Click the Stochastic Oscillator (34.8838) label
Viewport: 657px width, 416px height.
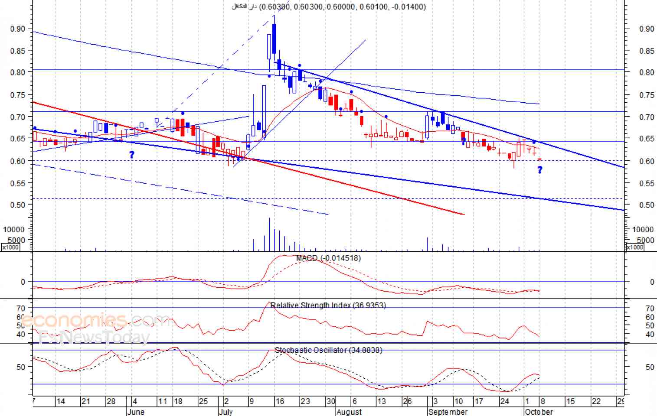pyautogui.click(x=329, y=350)
